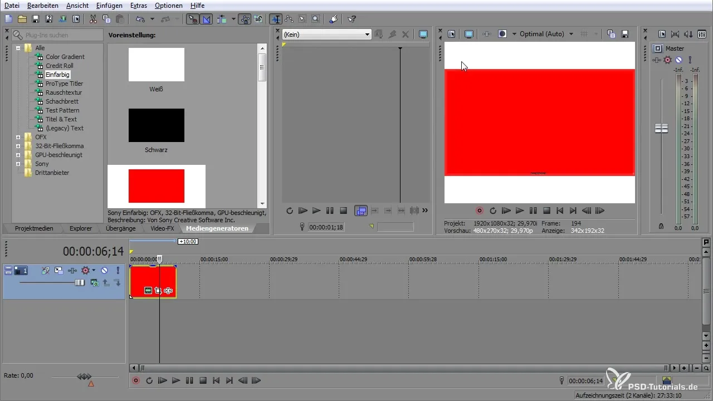The image size is (713, 401).
Task: Click the record button under video preview
Action: [480, 211]
